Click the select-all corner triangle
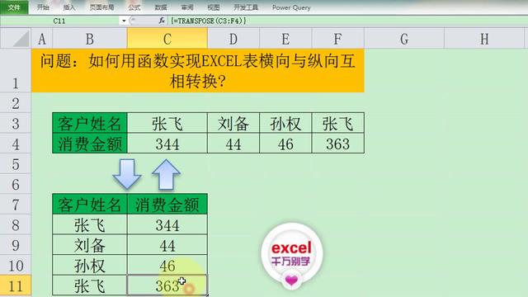Viewport: 528px width, 297px height. 16,39
